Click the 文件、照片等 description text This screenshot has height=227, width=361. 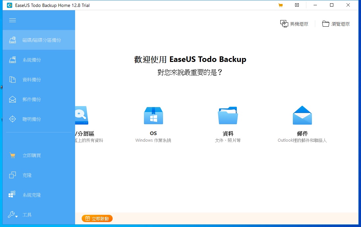[228, 140]
